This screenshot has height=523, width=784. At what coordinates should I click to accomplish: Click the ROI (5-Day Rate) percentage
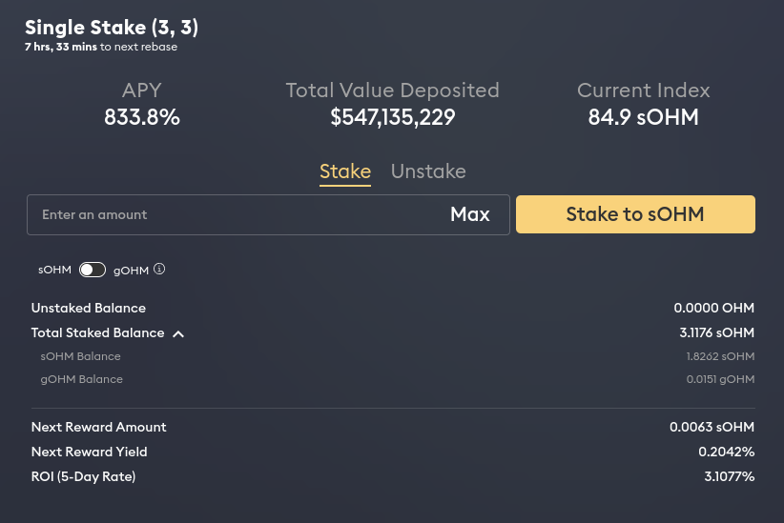[730, 476]
